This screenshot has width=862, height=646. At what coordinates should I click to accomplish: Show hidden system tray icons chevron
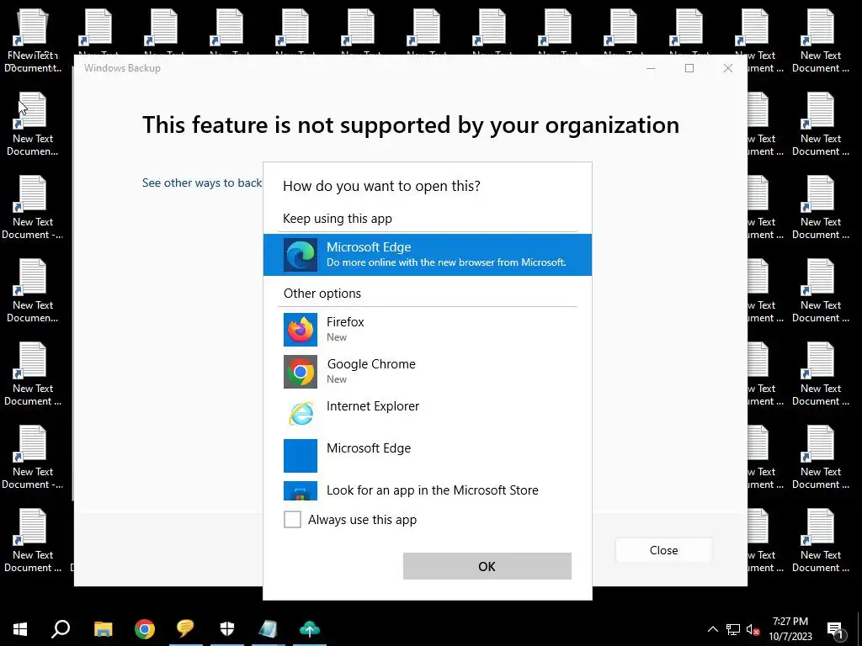[712, 629]
